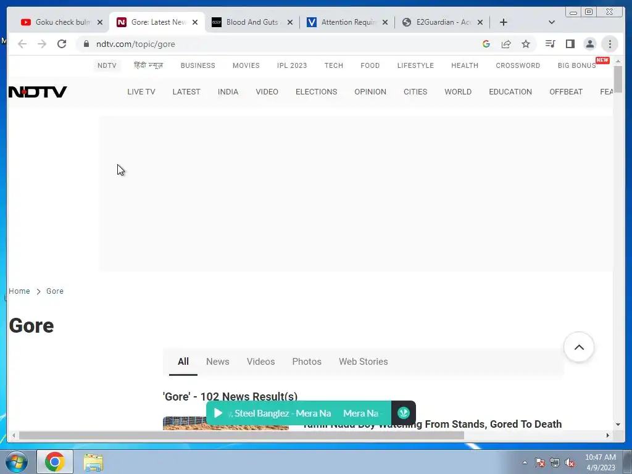632x474 pixels.
Task: Open Chrome three-dot menu
Action: click(610, 44)
